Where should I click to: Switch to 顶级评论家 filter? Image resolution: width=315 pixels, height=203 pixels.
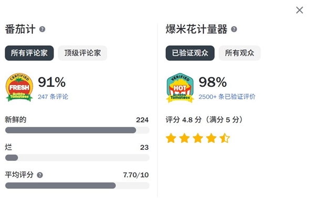pos(82,53)
